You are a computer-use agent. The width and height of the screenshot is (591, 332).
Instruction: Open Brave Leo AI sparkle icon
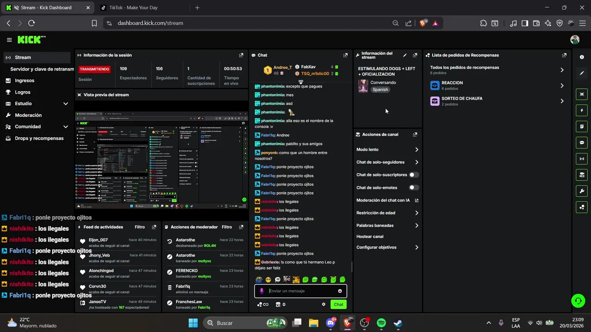click(548, 23)
